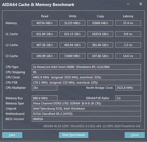Click the CPU FSB label
Image resolution: width=147 pixels, height=142 pixels.
[11, 83]
